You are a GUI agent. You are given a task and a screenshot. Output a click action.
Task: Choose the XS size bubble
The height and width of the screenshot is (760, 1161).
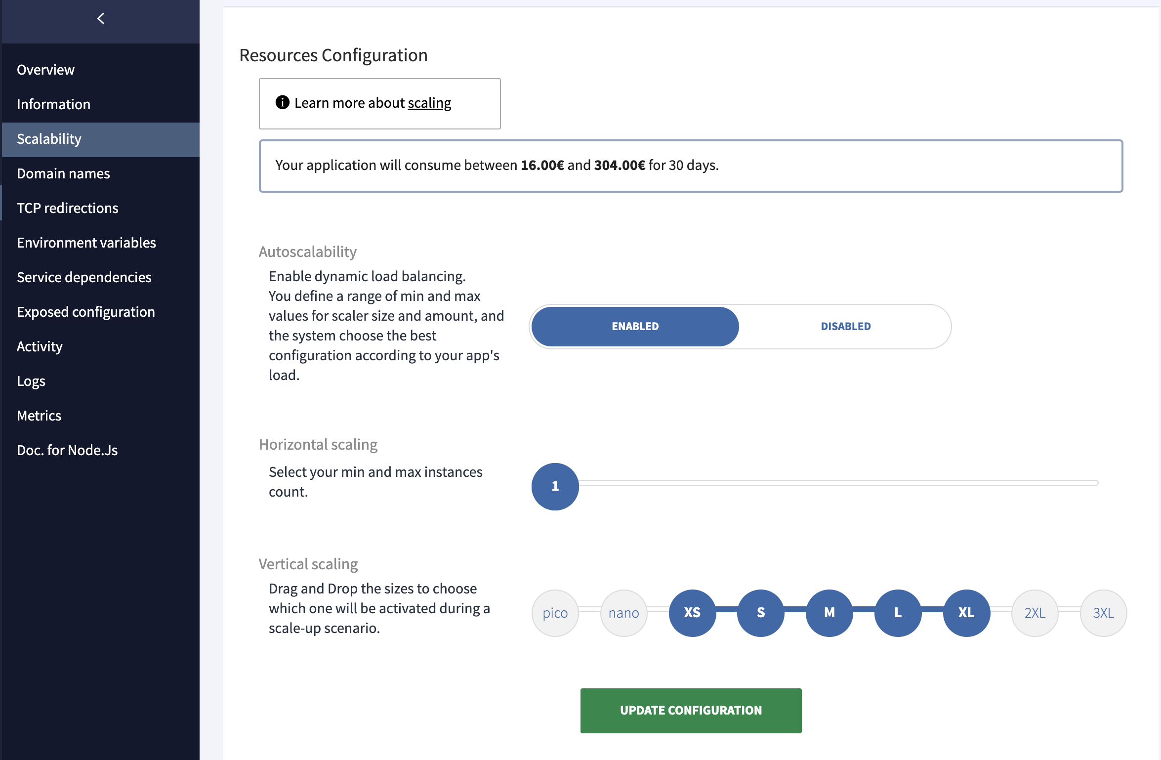click(692, 613)
